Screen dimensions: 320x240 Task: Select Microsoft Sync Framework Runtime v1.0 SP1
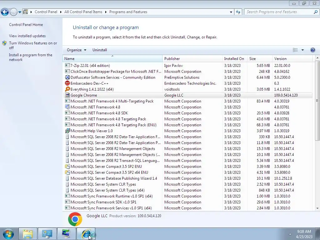click(x=187, y=196)
